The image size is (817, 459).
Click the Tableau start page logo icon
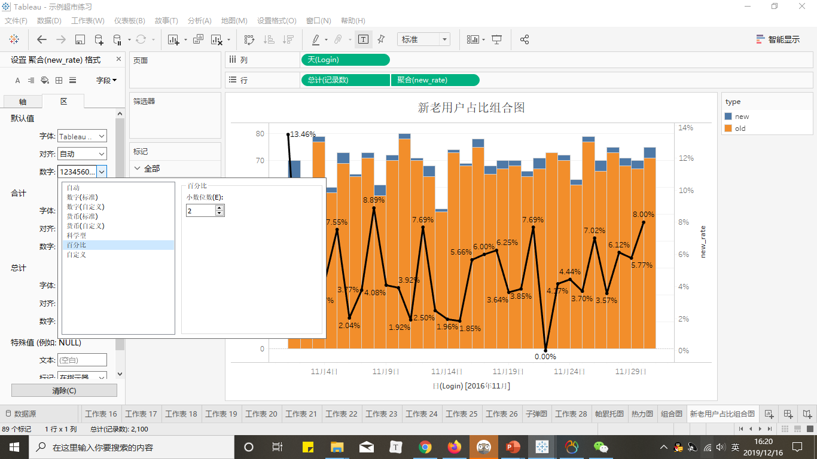14,39
